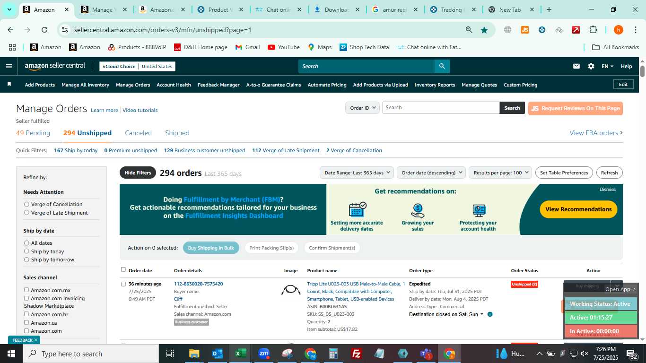The width and height of the screenshot is (646, 363).
Task: Switch to the Canceled orders tab
Action: tap(138, 133)
